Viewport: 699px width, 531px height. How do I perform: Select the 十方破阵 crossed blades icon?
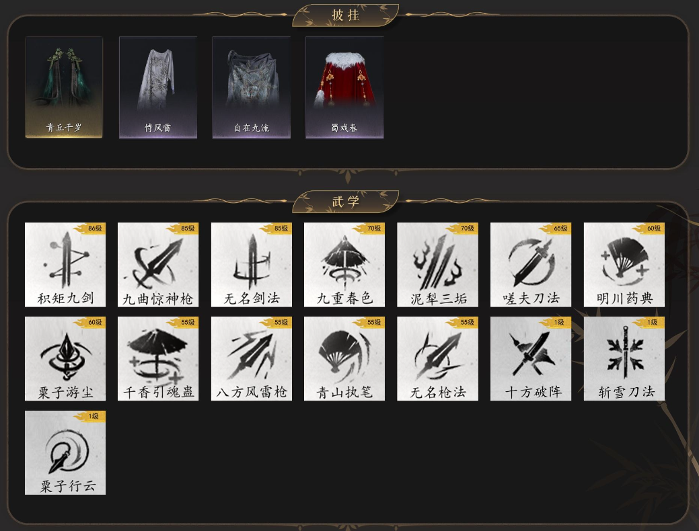tap(531, 359)
